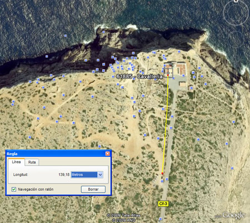Click the arrow of the units combo box
Image resolution: width=250 pixels, height=223 pixels.
tap(100, 175)
